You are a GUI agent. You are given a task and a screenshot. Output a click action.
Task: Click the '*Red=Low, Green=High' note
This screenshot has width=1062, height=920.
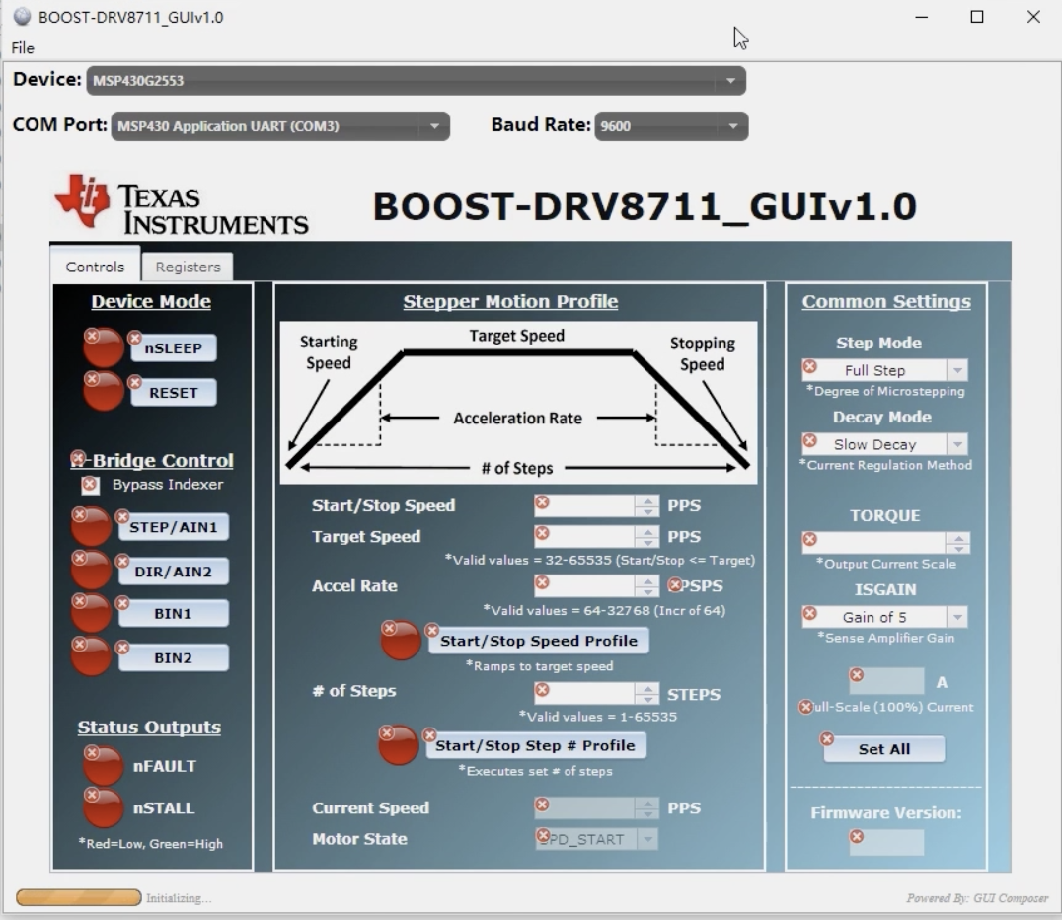point(150,844)
